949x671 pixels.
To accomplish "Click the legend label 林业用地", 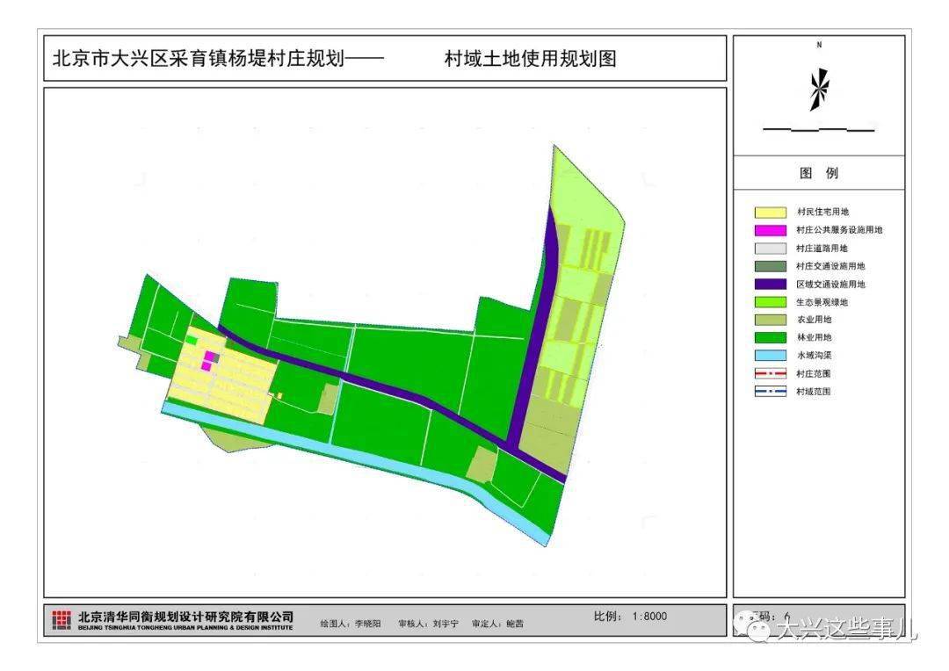I will click(814, 337).
